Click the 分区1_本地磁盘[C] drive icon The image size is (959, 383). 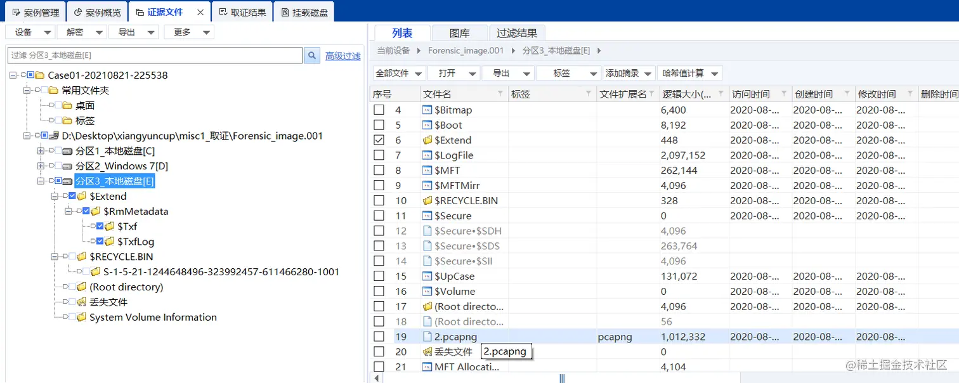[68, 151]
